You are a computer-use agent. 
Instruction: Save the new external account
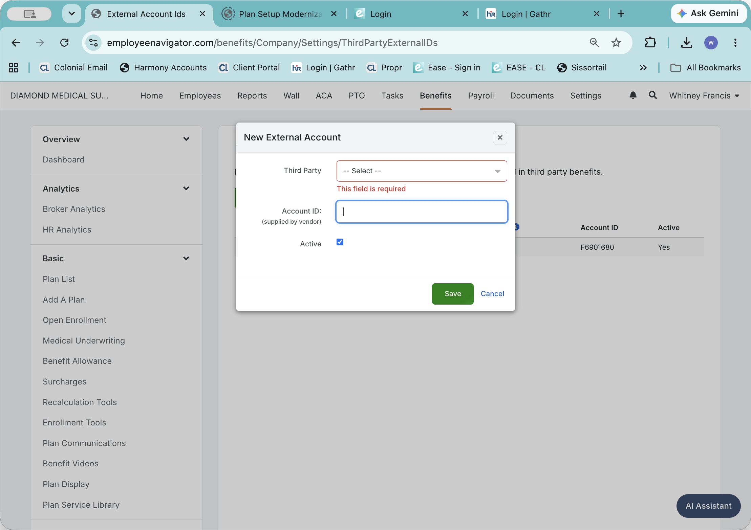(453, 294)
